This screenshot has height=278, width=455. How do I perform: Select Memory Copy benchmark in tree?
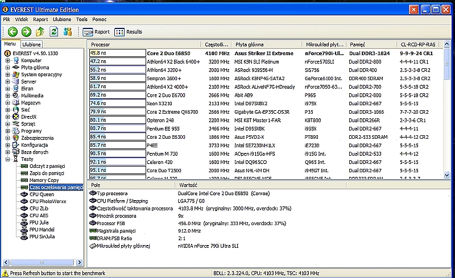coord(45,180)
